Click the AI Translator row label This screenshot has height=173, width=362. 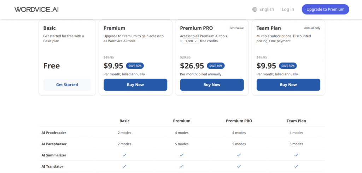coord(52,166)
